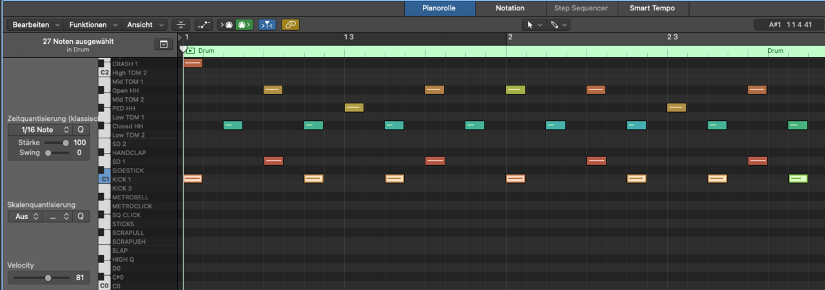825x290 pixels.
Task: Open the '...' scale type dropdown
Action: pos(57,217)
